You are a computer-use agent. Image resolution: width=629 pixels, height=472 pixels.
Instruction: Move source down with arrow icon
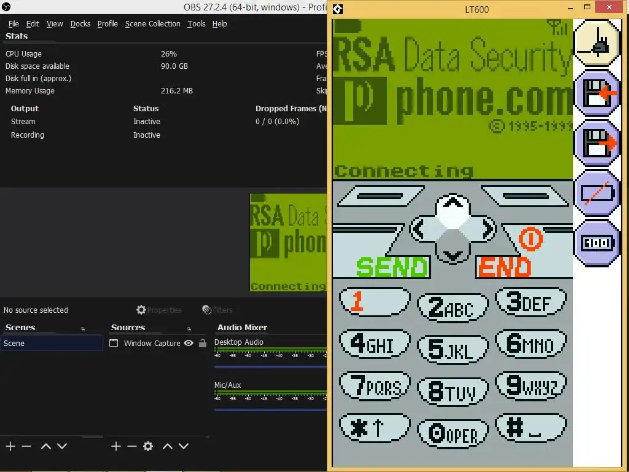[183, 446]
